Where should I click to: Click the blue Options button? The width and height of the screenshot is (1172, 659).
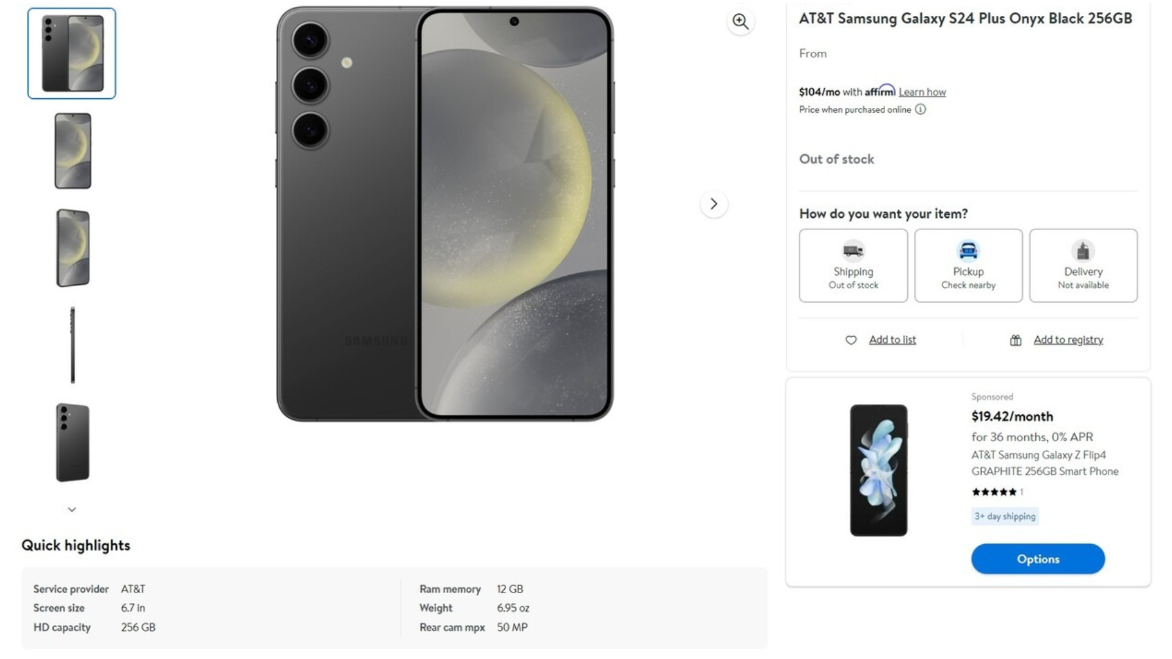tap(1037, 558)
